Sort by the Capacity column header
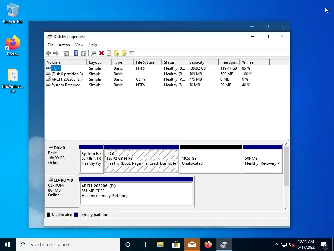The width and height of the screenshot is (334, 251). [203, 62]
